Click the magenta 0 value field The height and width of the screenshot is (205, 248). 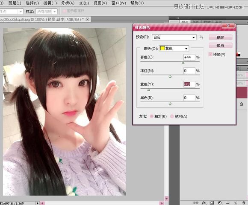(189, 71)
